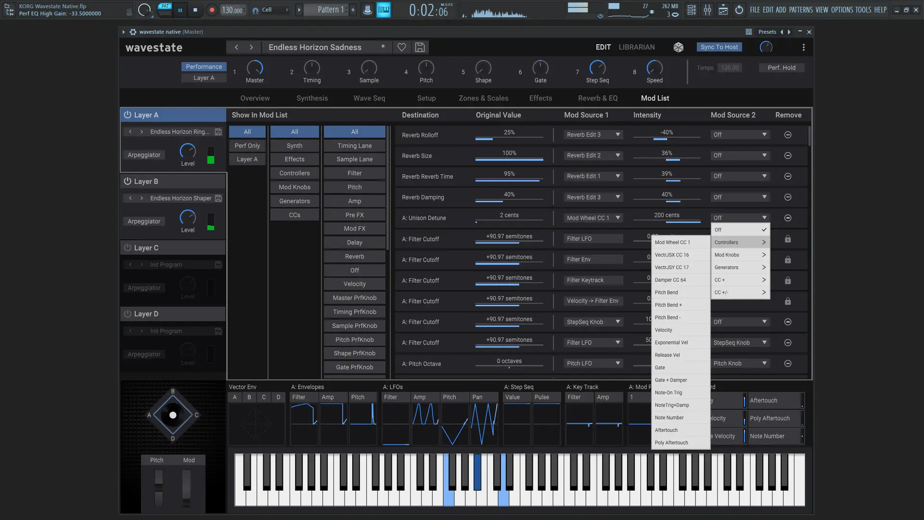The width and height of the screenshot is (924, 520).
Task: Click the Tempo value field
Action: click(x=730, y=68)
